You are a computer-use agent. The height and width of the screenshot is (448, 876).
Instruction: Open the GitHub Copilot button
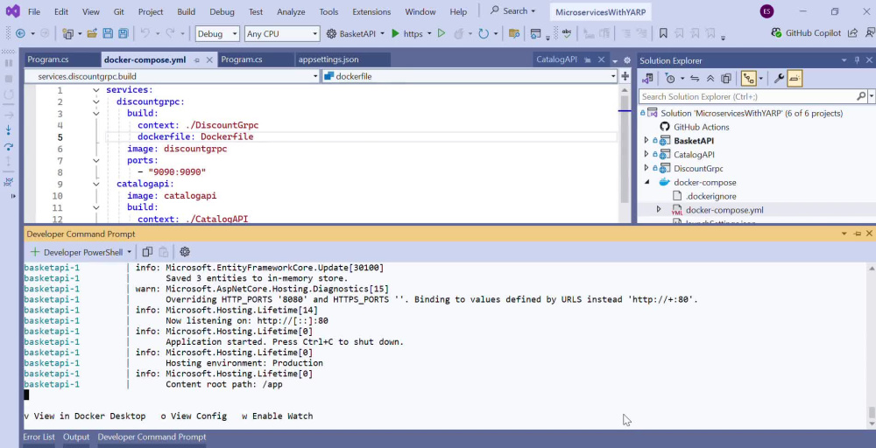(806, 33)
